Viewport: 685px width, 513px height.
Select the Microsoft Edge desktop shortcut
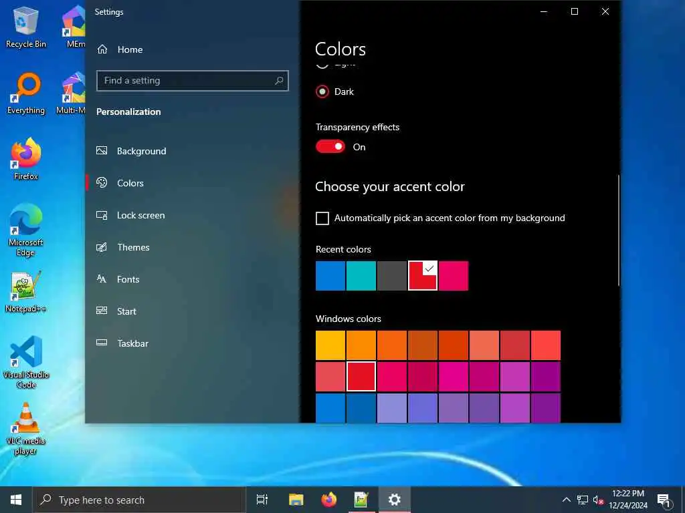tap(26, 230)
